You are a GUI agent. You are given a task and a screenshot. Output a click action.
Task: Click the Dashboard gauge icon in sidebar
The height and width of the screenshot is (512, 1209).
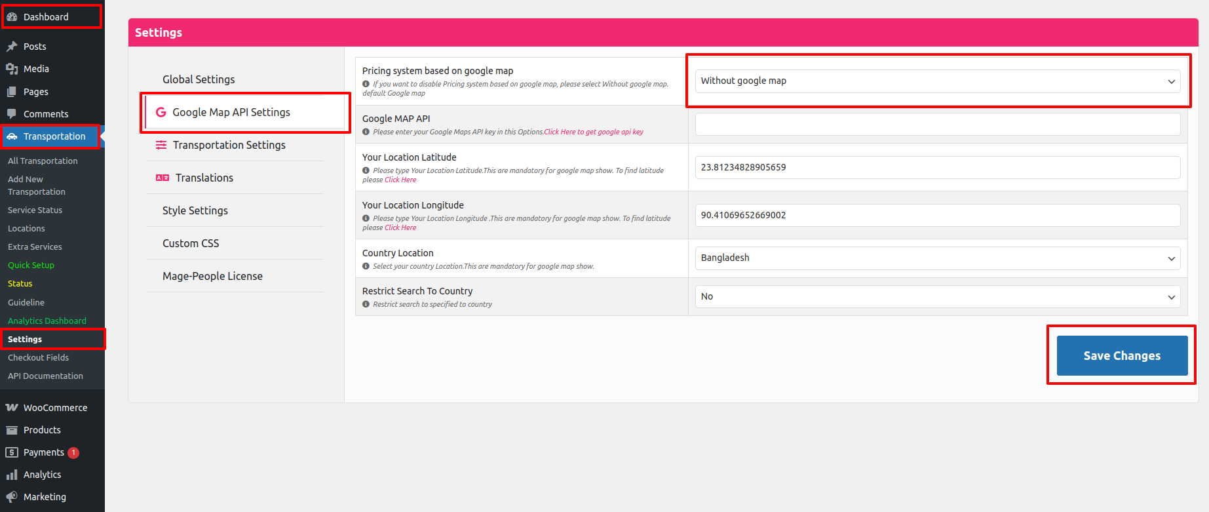point(12,17)
